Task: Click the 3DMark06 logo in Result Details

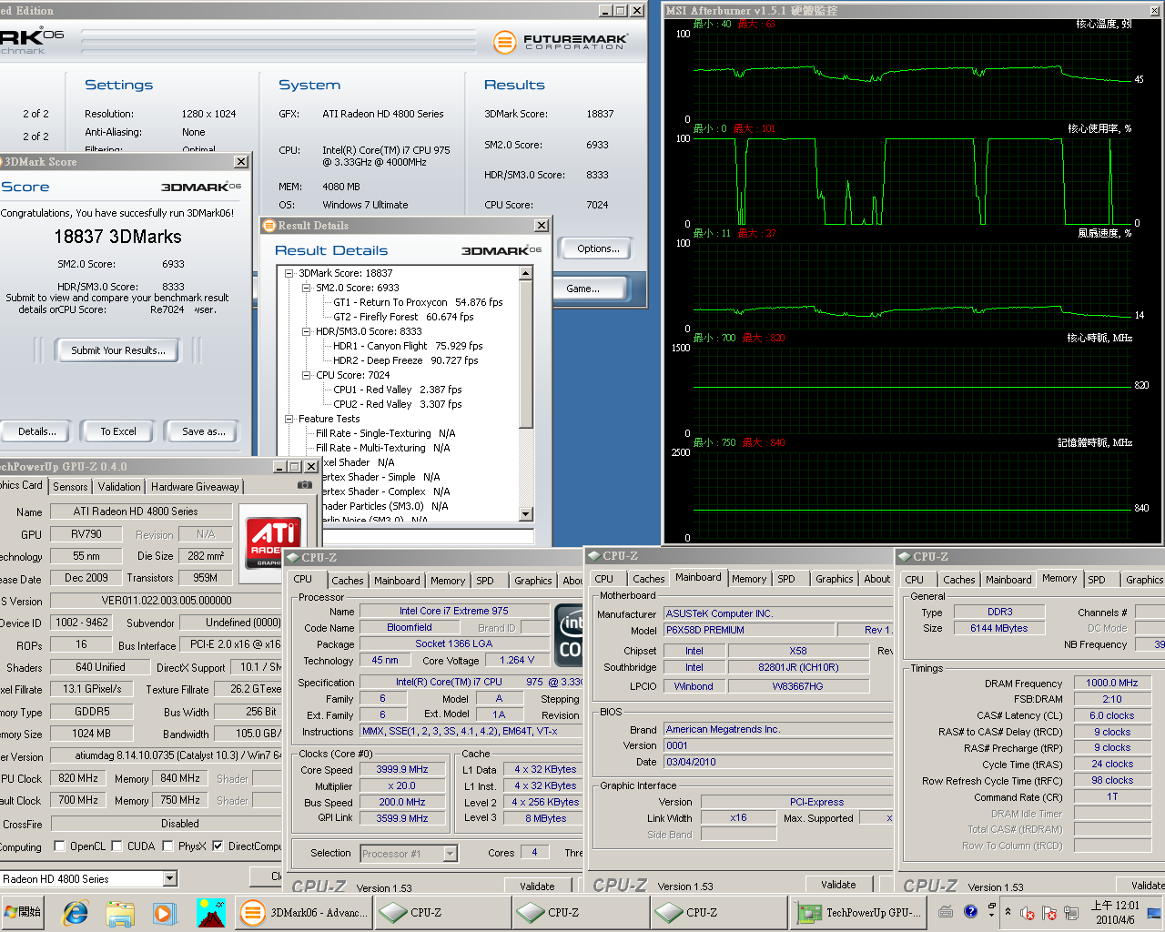Action: coord(501,250)
